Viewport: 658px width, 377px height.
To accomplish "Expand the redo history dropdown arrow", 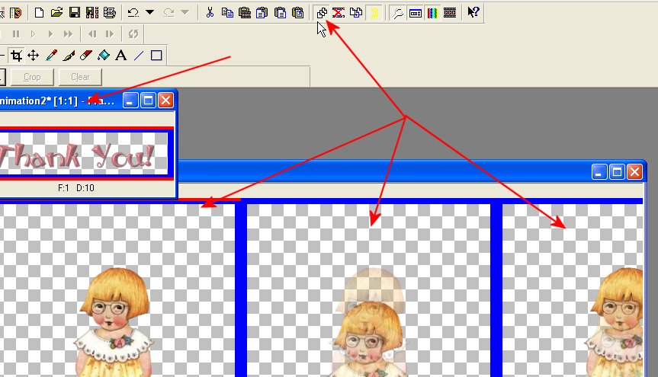I will pyautogui.click(x=185, y=13).
